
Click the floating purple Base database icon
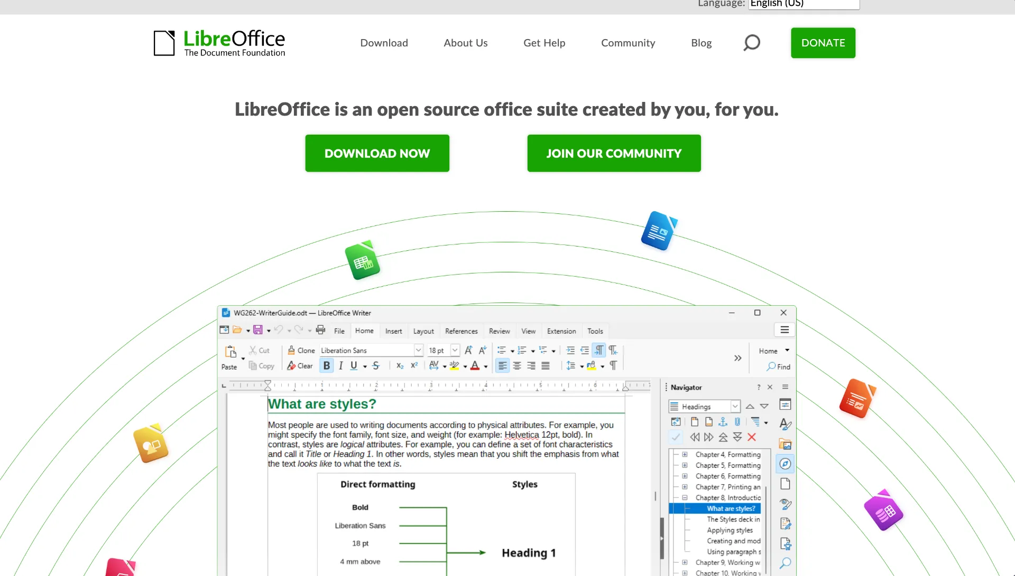[x=883, y=510]
